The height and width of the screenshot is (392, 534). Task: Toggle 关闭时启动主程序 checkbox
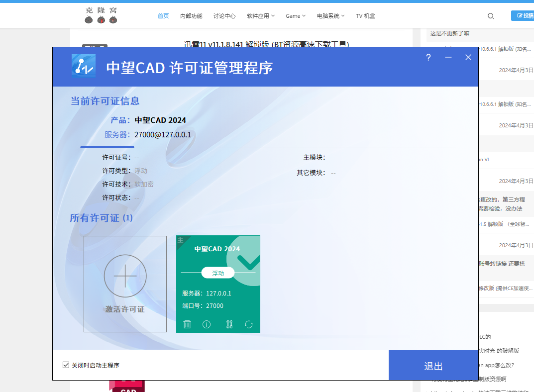(66, 365)
